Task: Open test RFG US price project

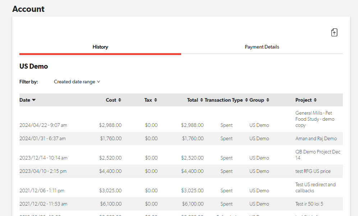Action: coord(313,171)
